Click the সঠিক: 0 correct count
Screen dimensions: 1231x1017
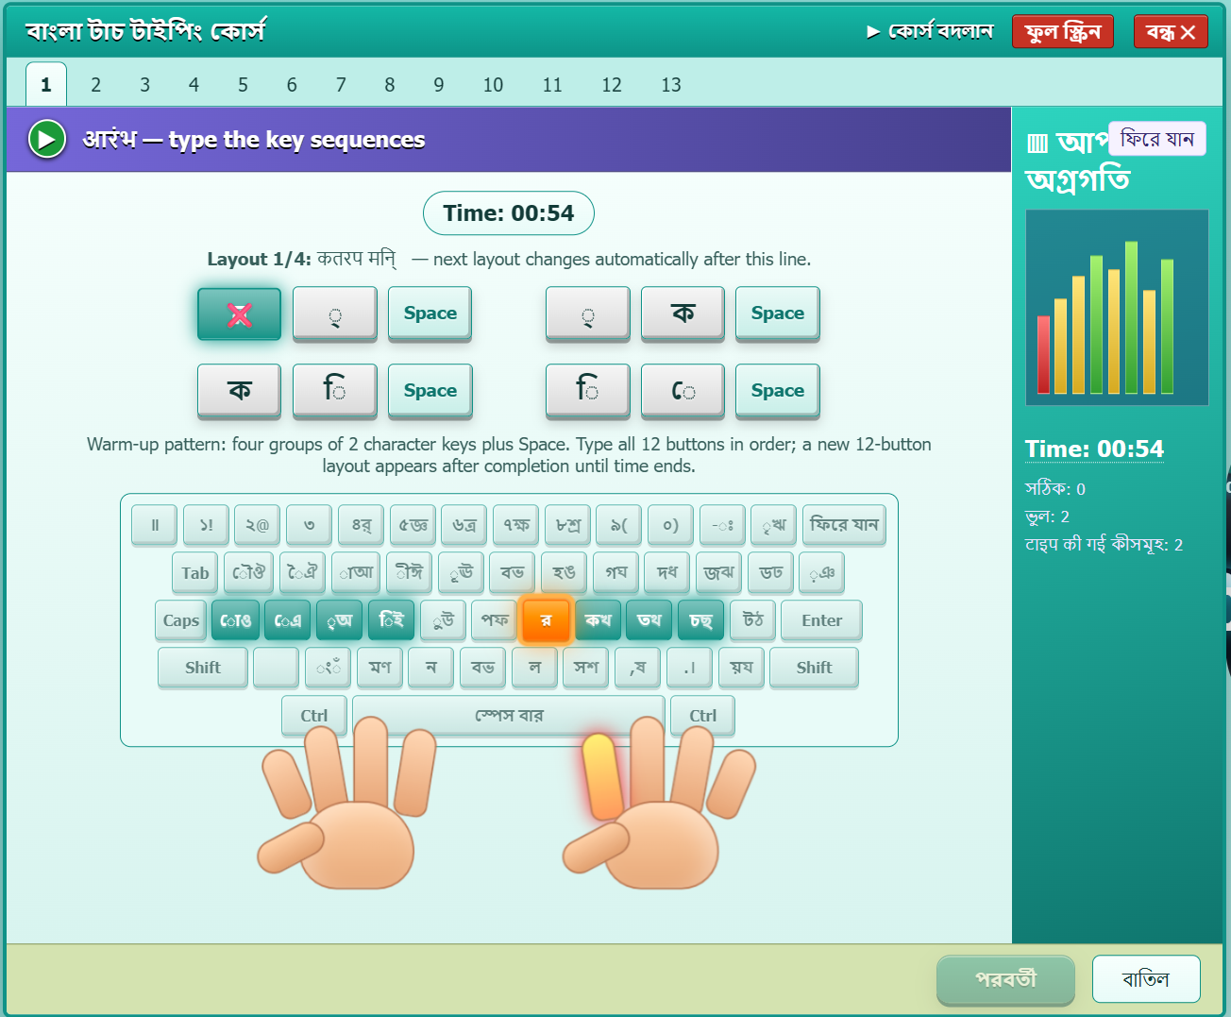coord(1055,489)
